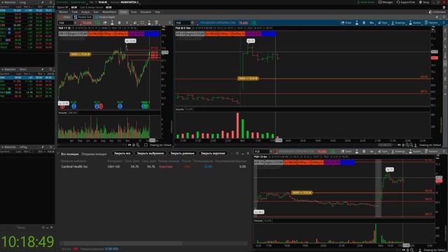Select the Tools main tab

(134, 12)
